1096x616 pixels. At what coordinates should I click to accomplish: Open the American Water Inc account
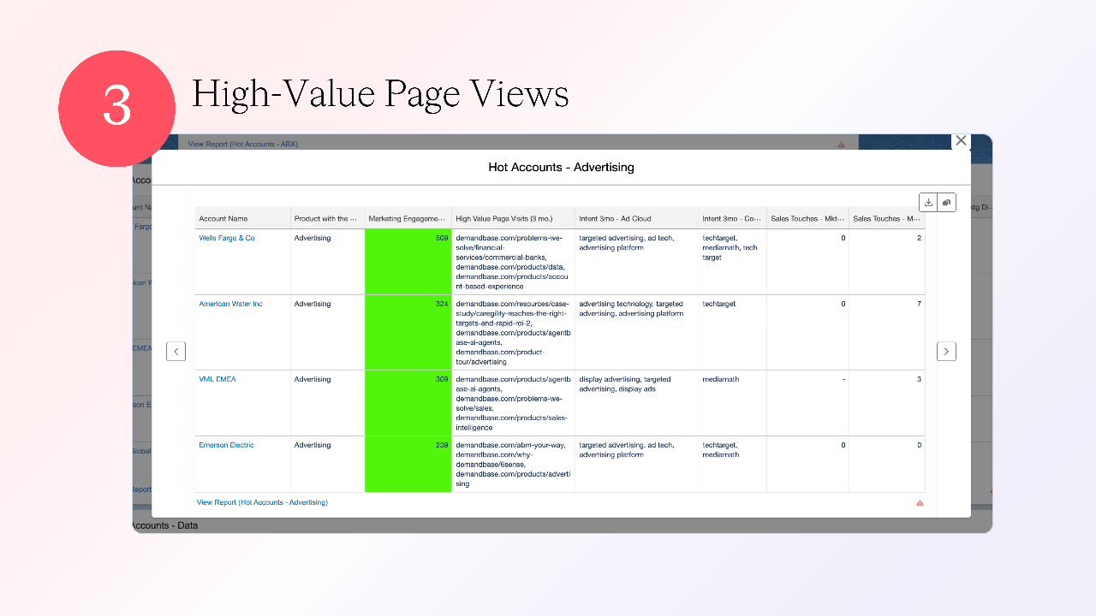[230, 304]
